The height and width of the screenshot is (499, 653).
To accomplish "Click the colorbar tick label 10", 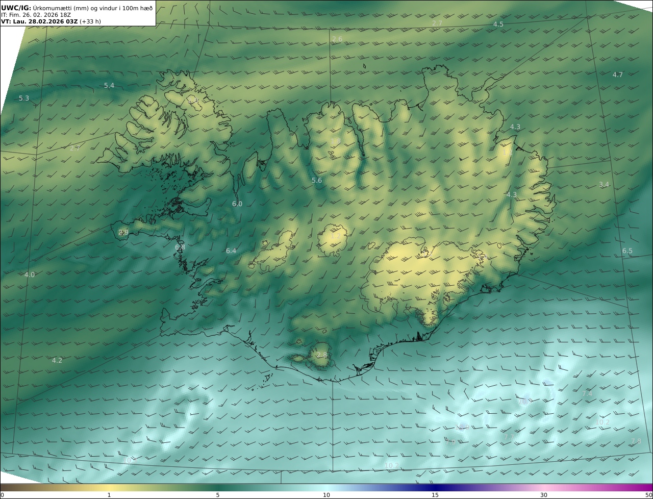I will [x=326, y=495].
